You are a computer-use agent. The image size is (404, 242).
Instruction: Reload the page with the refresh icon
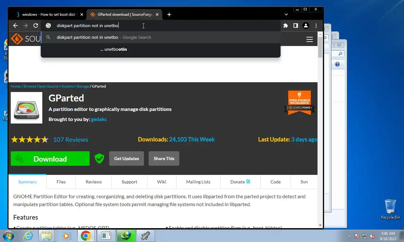pyautogui.click(x=36, y=26)
